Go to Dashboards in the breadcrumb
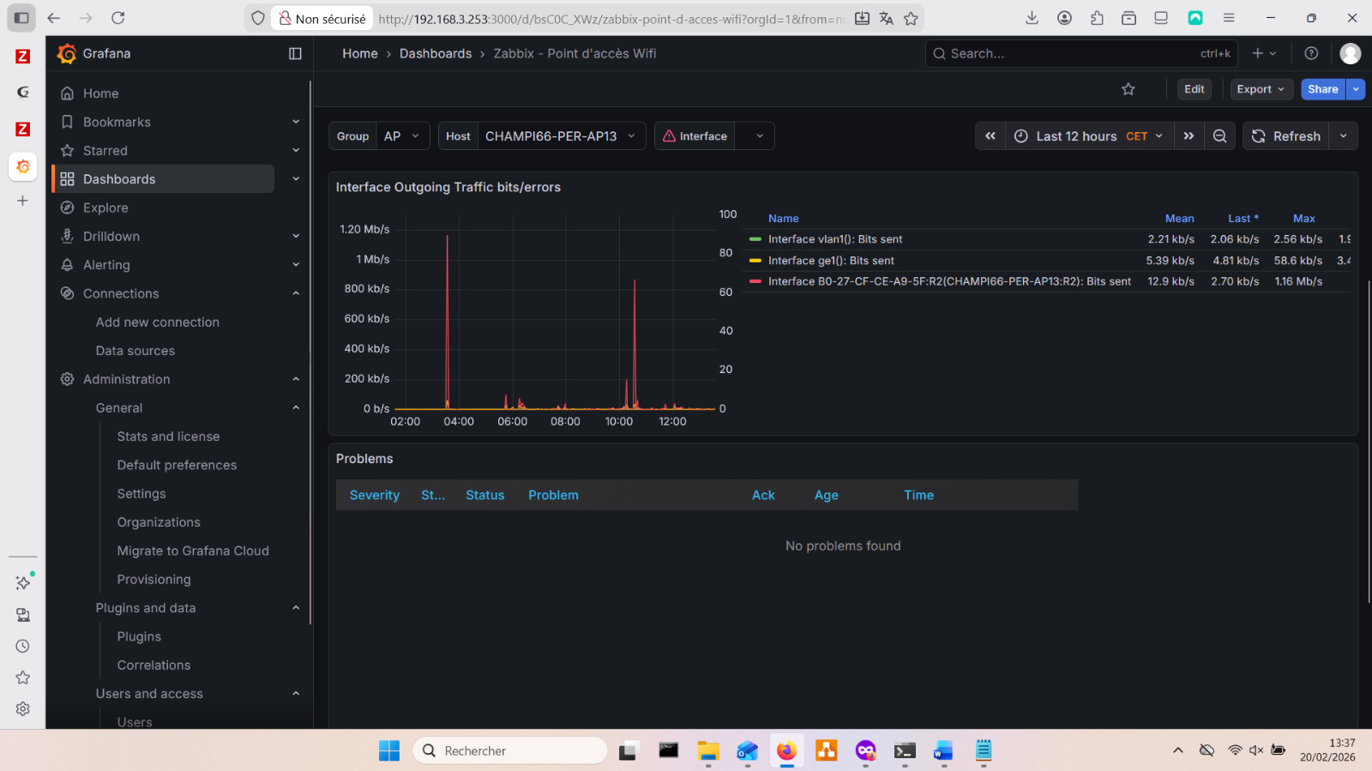The image size is (1372, 771). coord(436,53)
